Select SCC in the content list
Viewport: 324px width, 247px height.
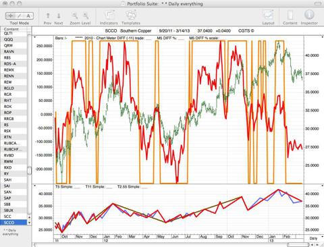(13, 217)
